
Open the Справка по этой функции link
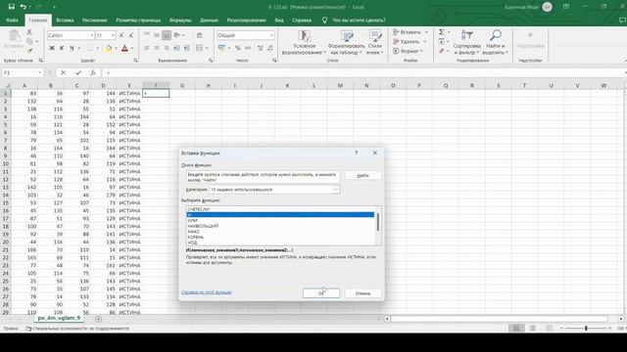pos(207,292)
